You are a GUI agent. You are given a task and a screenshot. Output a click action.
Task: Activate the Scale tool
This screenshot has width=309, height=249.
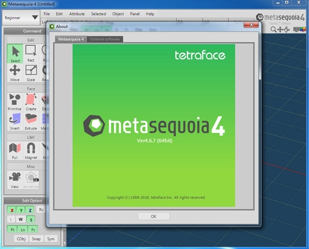tap(31, 73)
